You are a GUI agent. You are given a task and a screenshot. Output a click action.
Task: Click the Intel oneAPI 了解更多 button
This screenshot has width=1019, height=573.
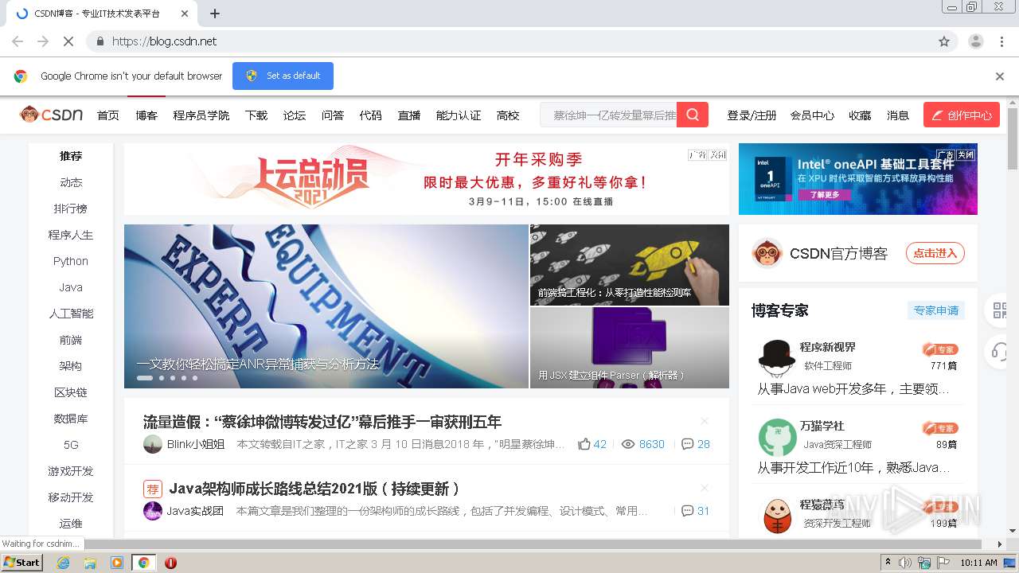[826, 194]
